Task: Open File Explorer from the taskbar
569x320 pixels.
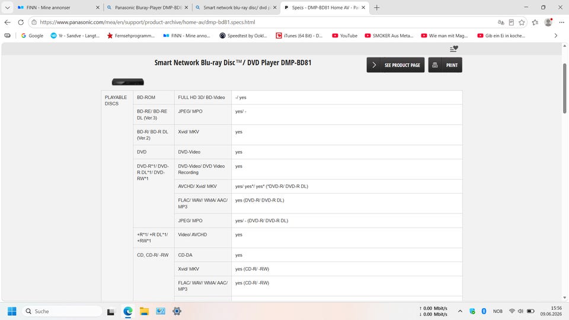Action: (144, 311)
